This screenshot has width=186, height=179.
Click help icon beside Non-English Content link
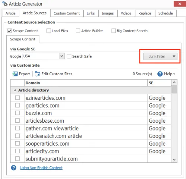[14, 168]
